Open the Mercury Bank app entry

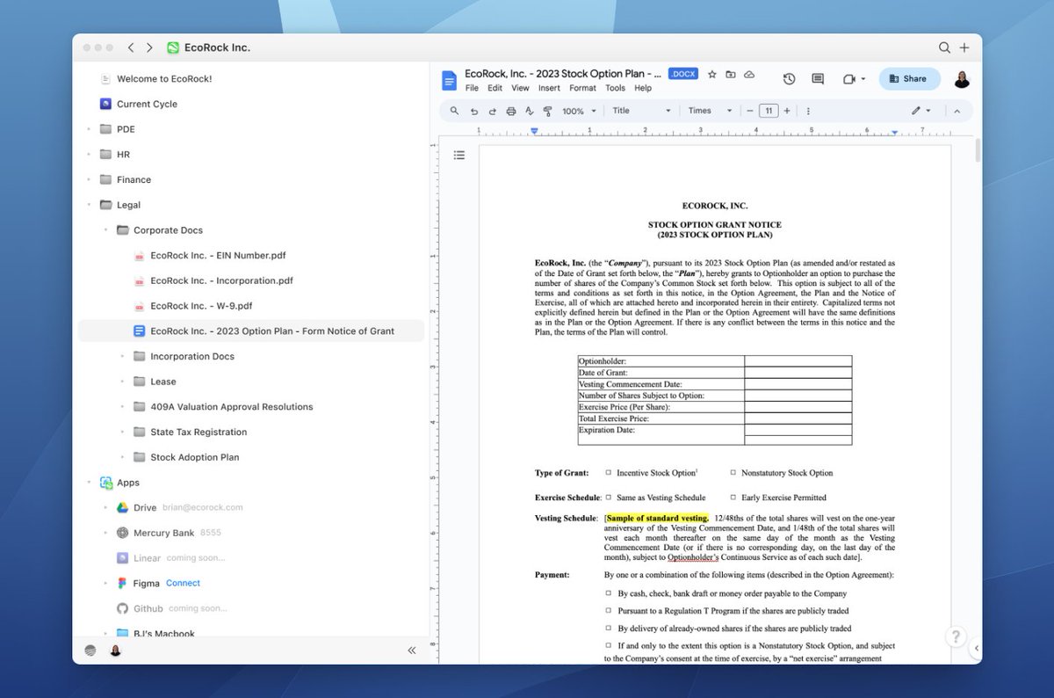[x=163, y=533]
